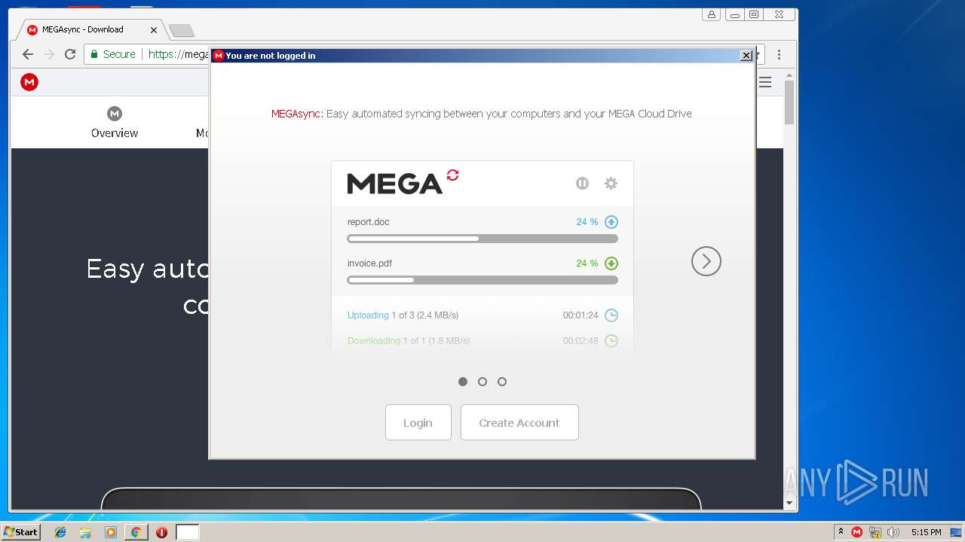
Task: Click the Show desktop button
Action: tap(957, 532)
